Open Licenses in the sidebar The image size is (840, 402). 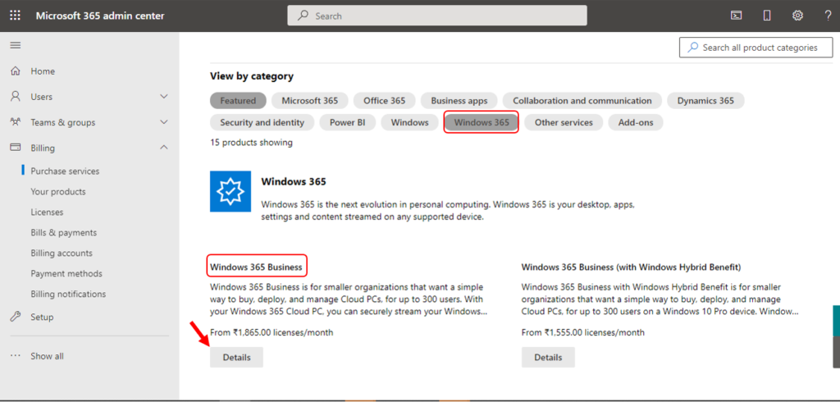point(47,212)
